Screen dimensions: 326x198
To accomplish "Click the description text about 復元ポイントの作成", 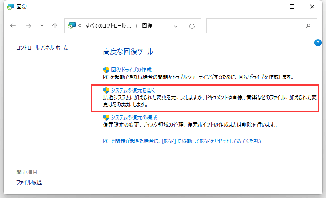I will [x=190, y=125].
